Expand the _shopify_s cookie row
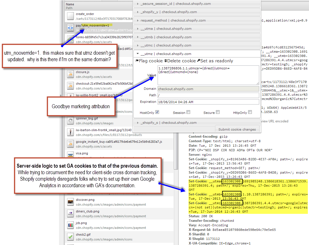The width and height of the screenshot is (309, 245). click(197, 122)
